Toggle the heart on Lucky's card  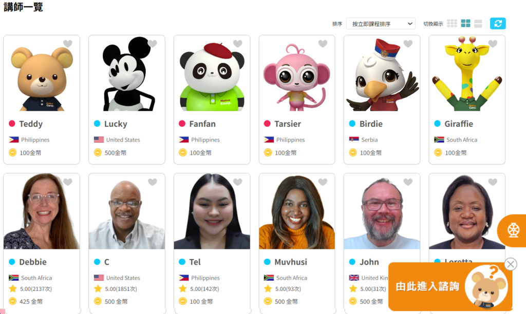[153, 44]
